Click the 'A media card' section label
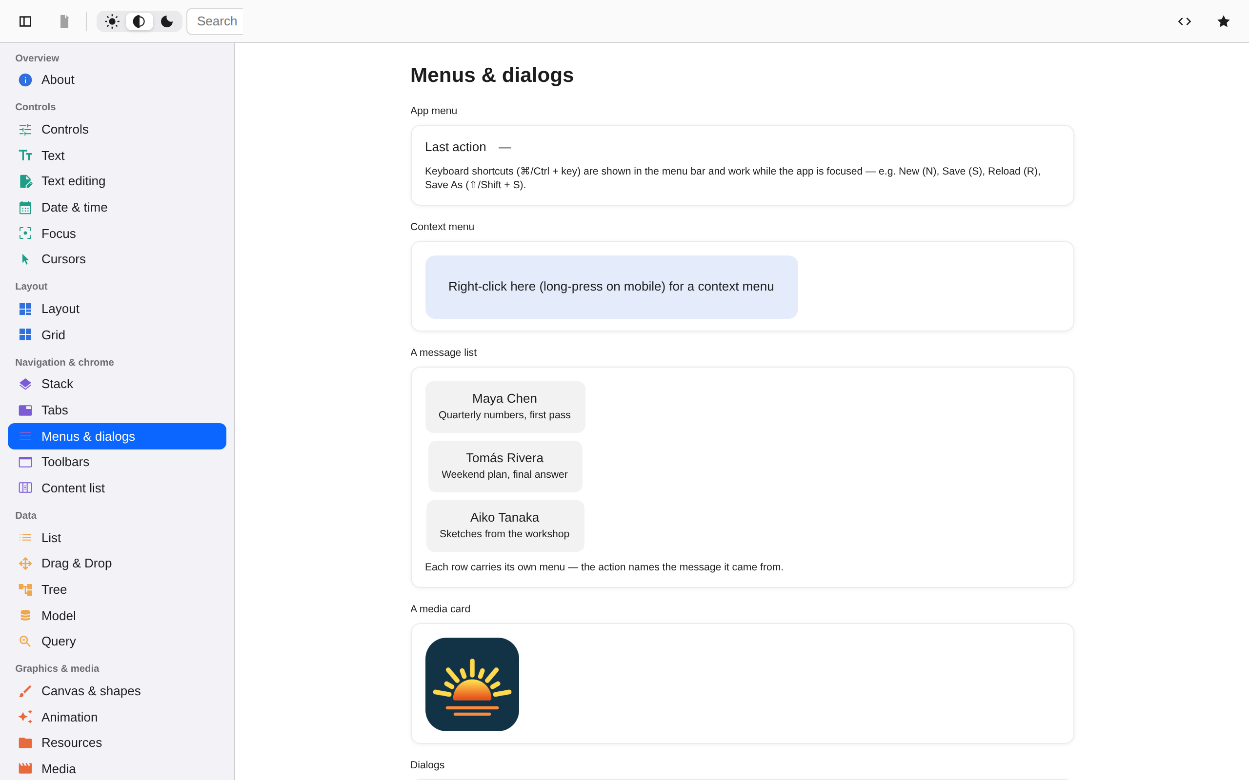 pyautogui.click(x=440, y=609)
